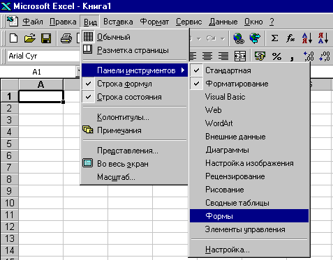
Task: Open the Окно menu
Action: coord(253,22)
